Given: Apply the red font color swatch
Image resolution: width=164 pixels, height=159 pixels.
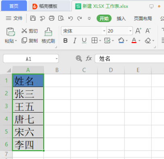Looking at the screenshot, I should [134, 40].
